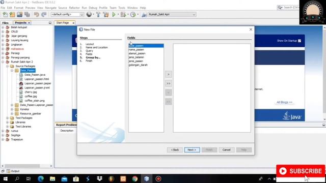
Task: Run the project with green play icon
Action: click(114, 15)
